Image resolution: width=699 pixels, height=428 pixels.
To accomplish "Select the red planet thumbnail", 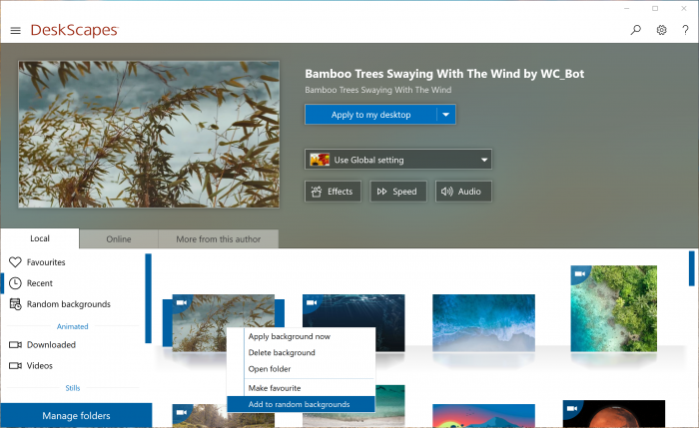I will coord(614,414).
